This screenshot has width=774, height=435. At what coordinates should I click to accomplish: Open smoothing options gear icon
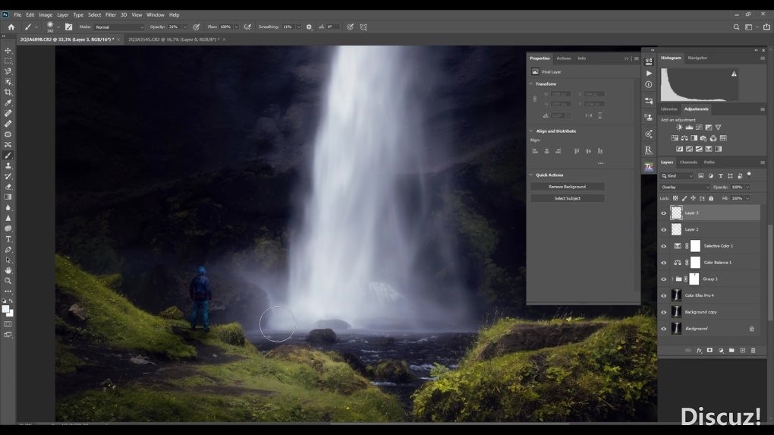(309, 27)
